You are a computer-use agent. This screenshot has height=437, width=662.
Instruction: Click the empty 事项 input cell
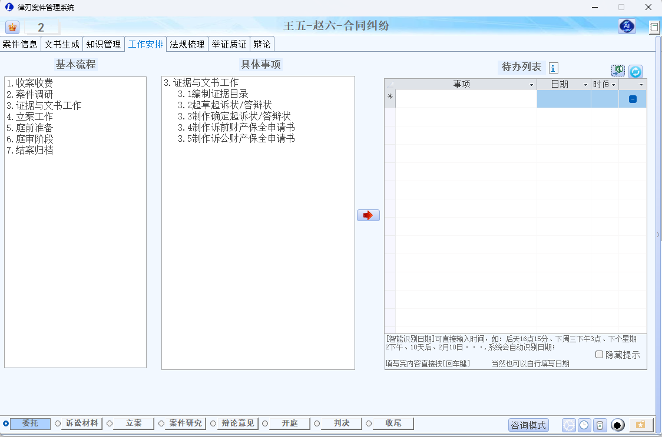[x=465, y=99]
